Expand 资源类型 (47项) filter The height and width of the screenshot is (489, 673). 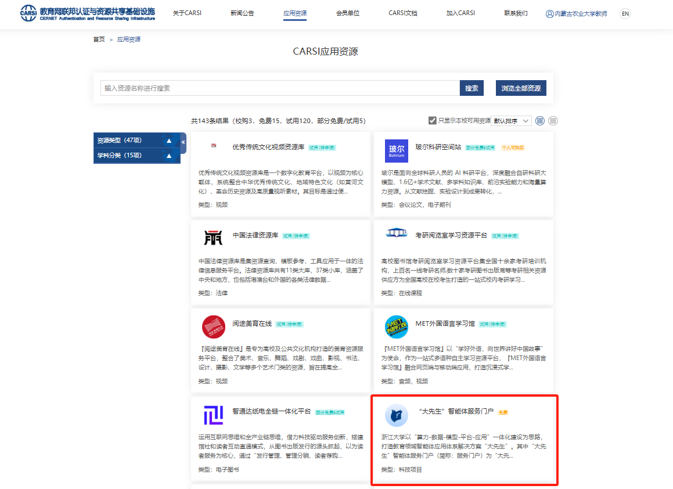(x=137, y=141)
